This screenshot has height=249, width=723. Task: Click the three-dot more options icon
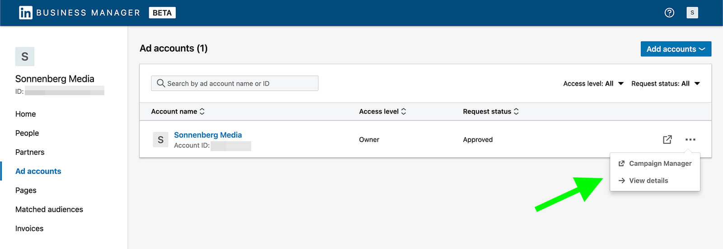click(690, 139)
